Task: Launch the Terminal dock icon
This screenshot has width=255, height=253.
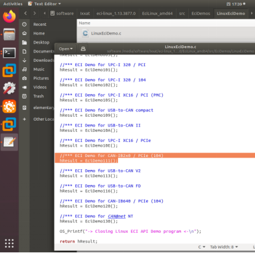Action: (x=9, y=53)
